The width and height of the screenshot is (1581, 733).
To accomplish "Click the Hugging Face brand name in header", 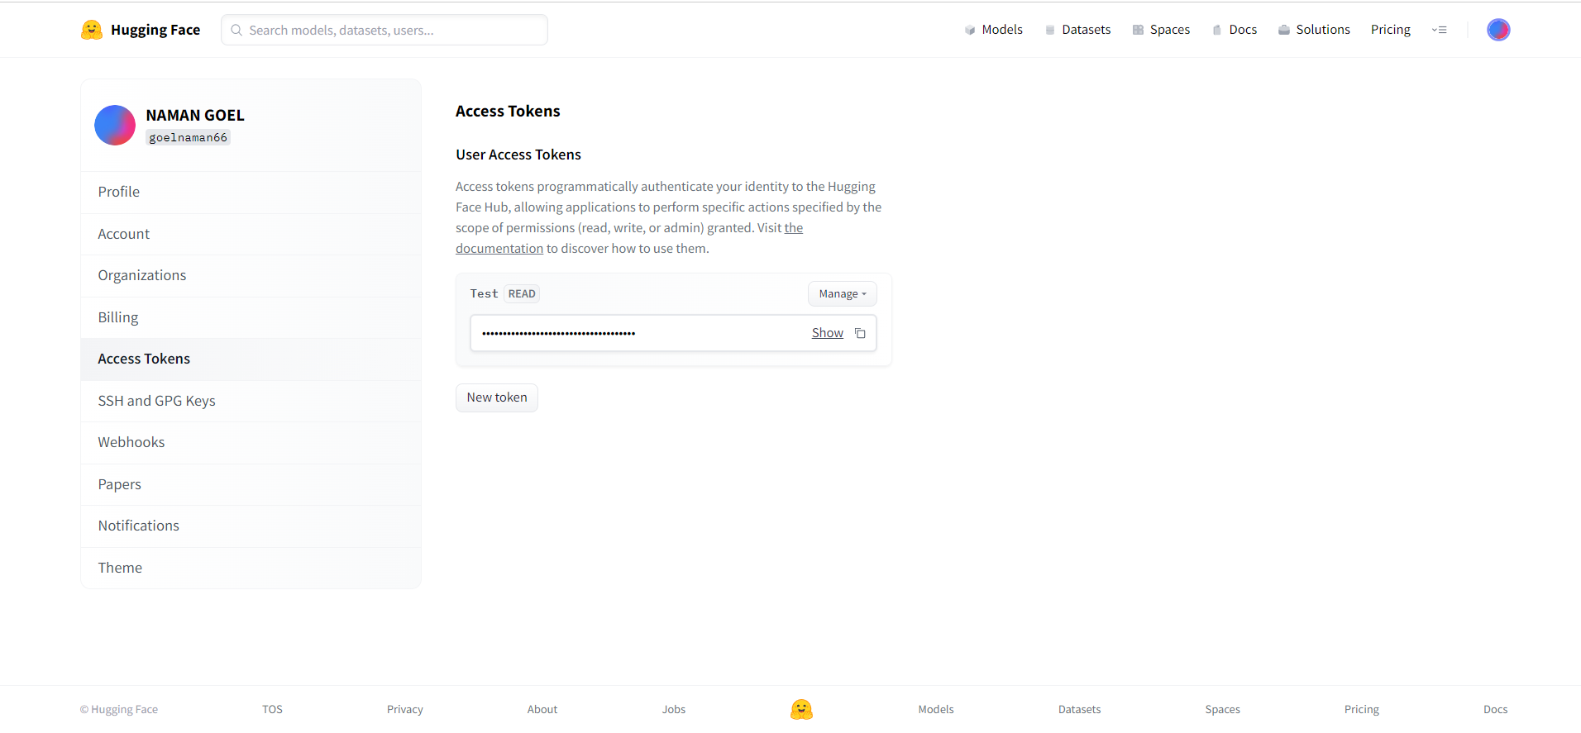I will tap(155, 30).
